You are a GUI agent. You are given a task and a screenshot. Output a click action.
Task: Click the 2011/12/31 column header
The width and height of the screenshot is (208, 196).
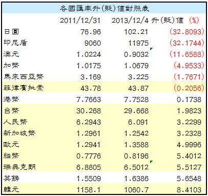[x=80, y=21]
